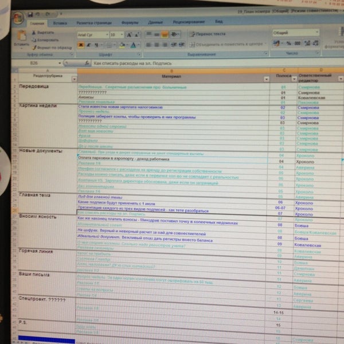
Task: Click the increase indent icon
Action: tap(182, 45)
